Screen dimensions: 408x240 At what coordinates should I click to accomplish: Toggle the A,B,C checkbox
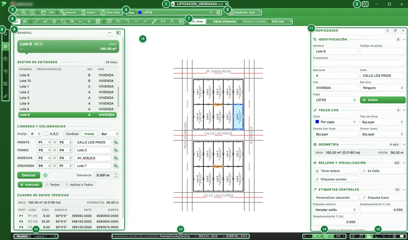(x=46, y=134)
